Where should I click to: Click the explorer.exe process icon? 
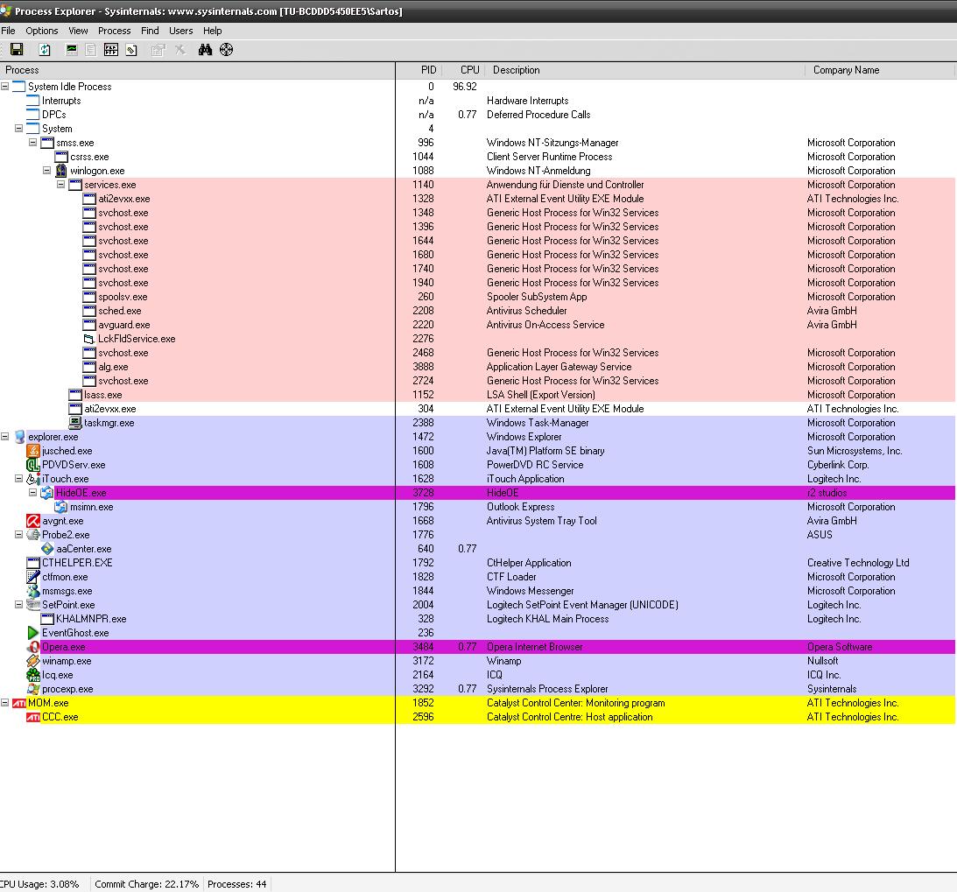coord(19,436)
